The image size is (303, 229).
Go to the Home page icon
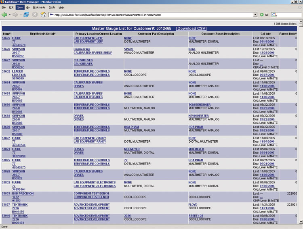click(44, 15)
